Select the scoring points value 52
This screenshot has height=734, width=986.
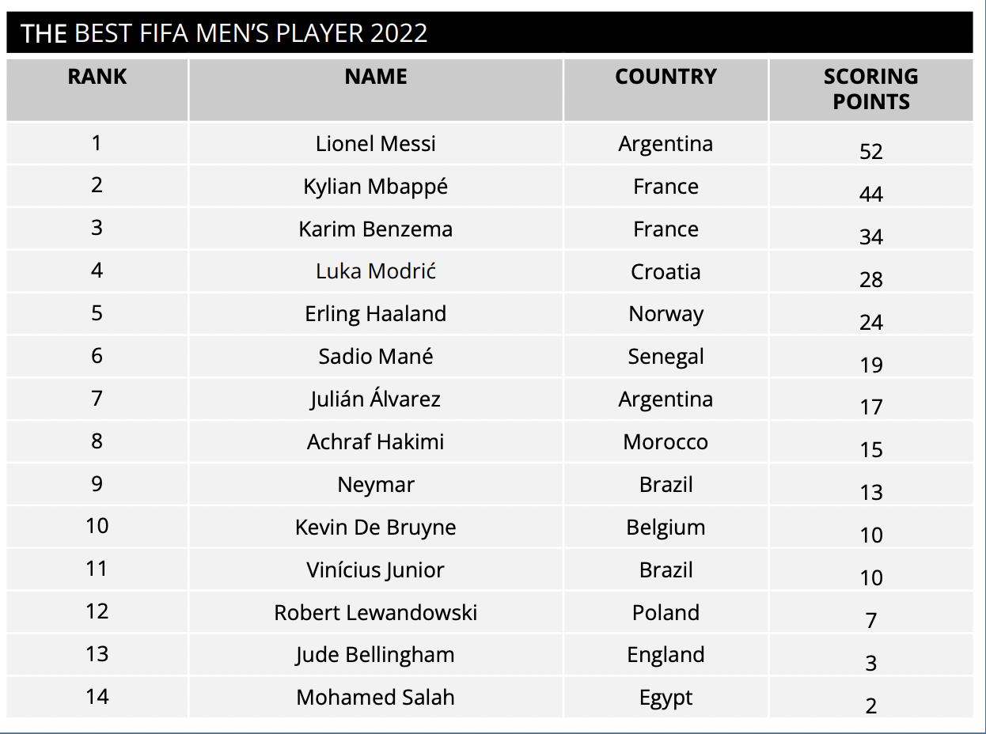click(x=870, y=151)
